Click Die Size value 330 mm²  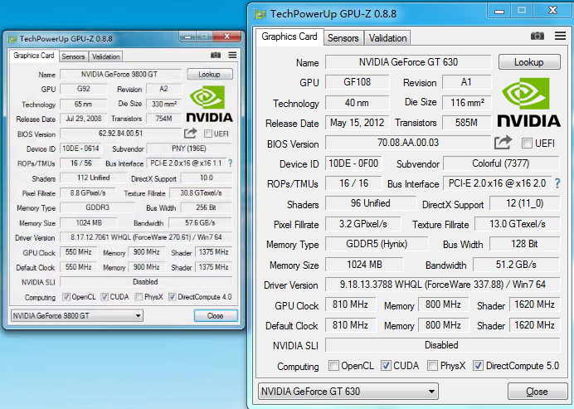click(x=164, y=104)
